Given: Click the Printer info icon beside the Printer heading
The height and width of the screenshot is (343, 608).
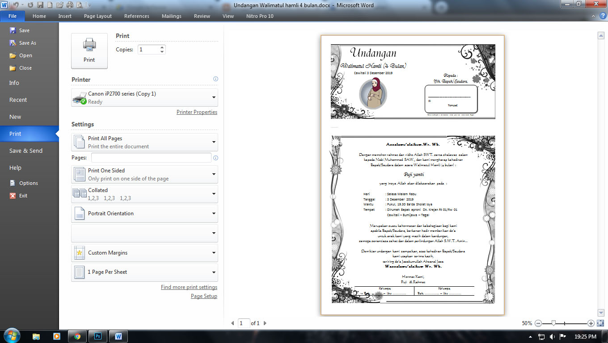Looking at the screenshot, I should (x=215, y=79).
